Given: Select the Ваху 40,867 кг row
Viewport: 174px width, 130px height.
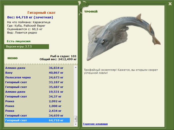Looking at the screenshot, I should click(x=37, y=73).
